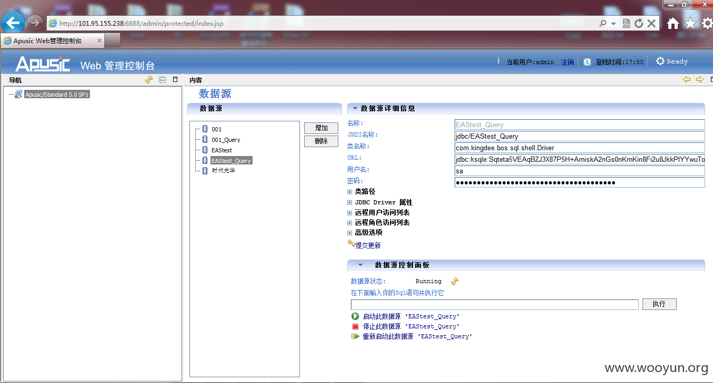Click the 用户名 field containing sa
This screenshot has width=713, height=383.
pos(579,171)
